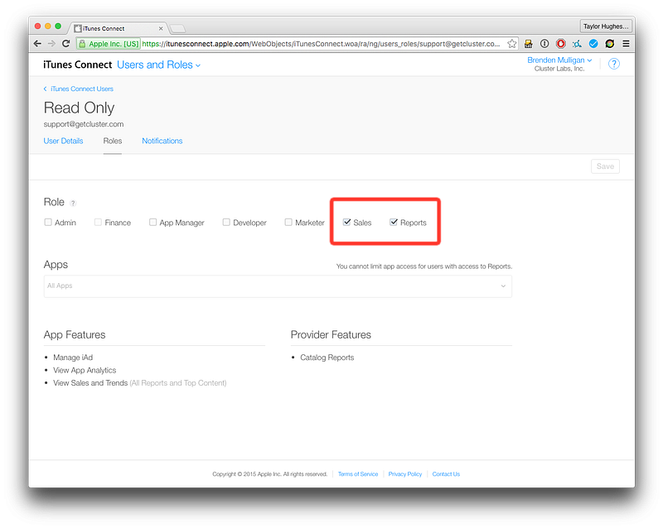Screen dimensions: 663x528
Task: Click the circled info extension icon
Action: click(x=544, y=44)
